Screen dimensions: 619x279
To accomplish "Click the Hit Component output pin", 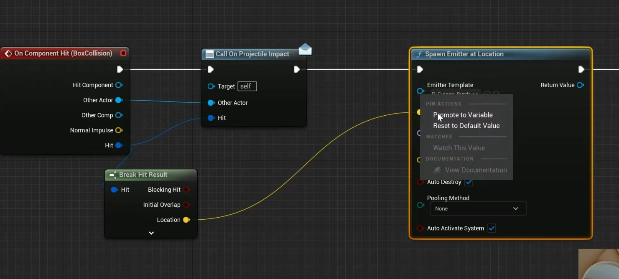I will click(119, 85).
